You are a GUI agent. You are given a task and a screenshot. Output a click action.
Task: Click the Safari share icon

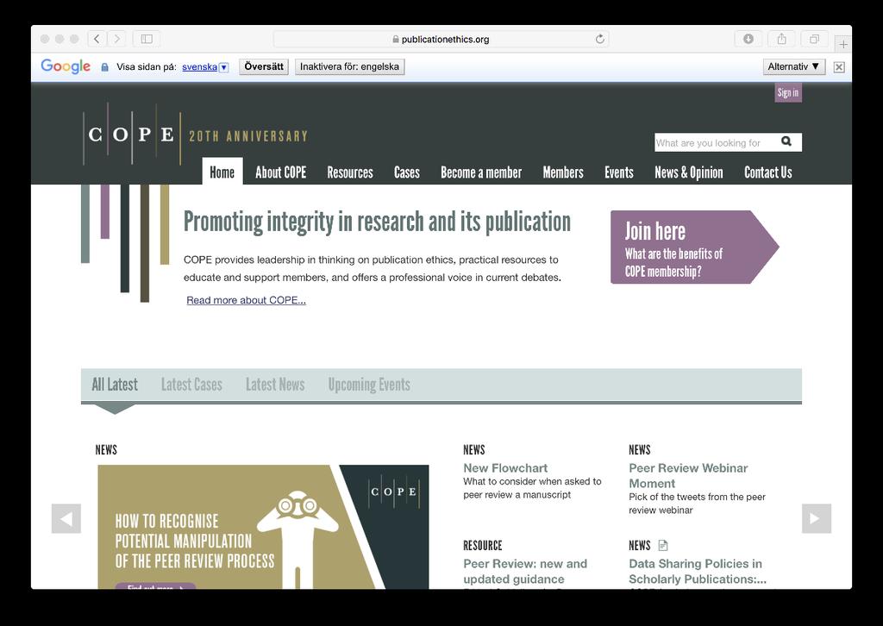tap(781, 39)
